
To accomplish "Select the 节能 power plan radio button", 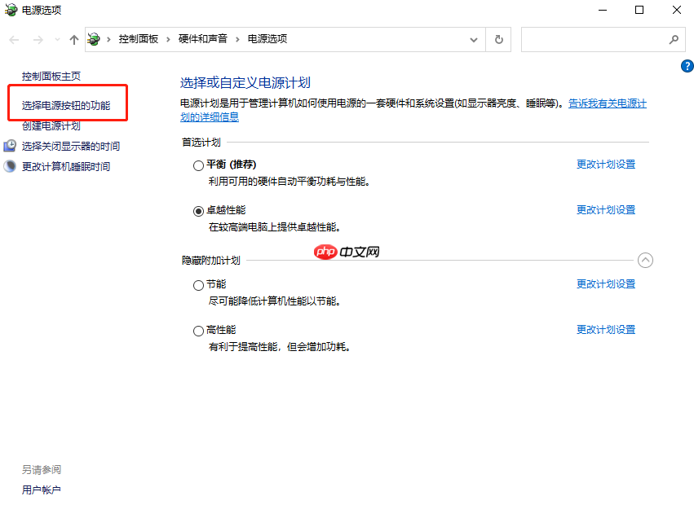I will pyautogui.click(x=198, y=285).
